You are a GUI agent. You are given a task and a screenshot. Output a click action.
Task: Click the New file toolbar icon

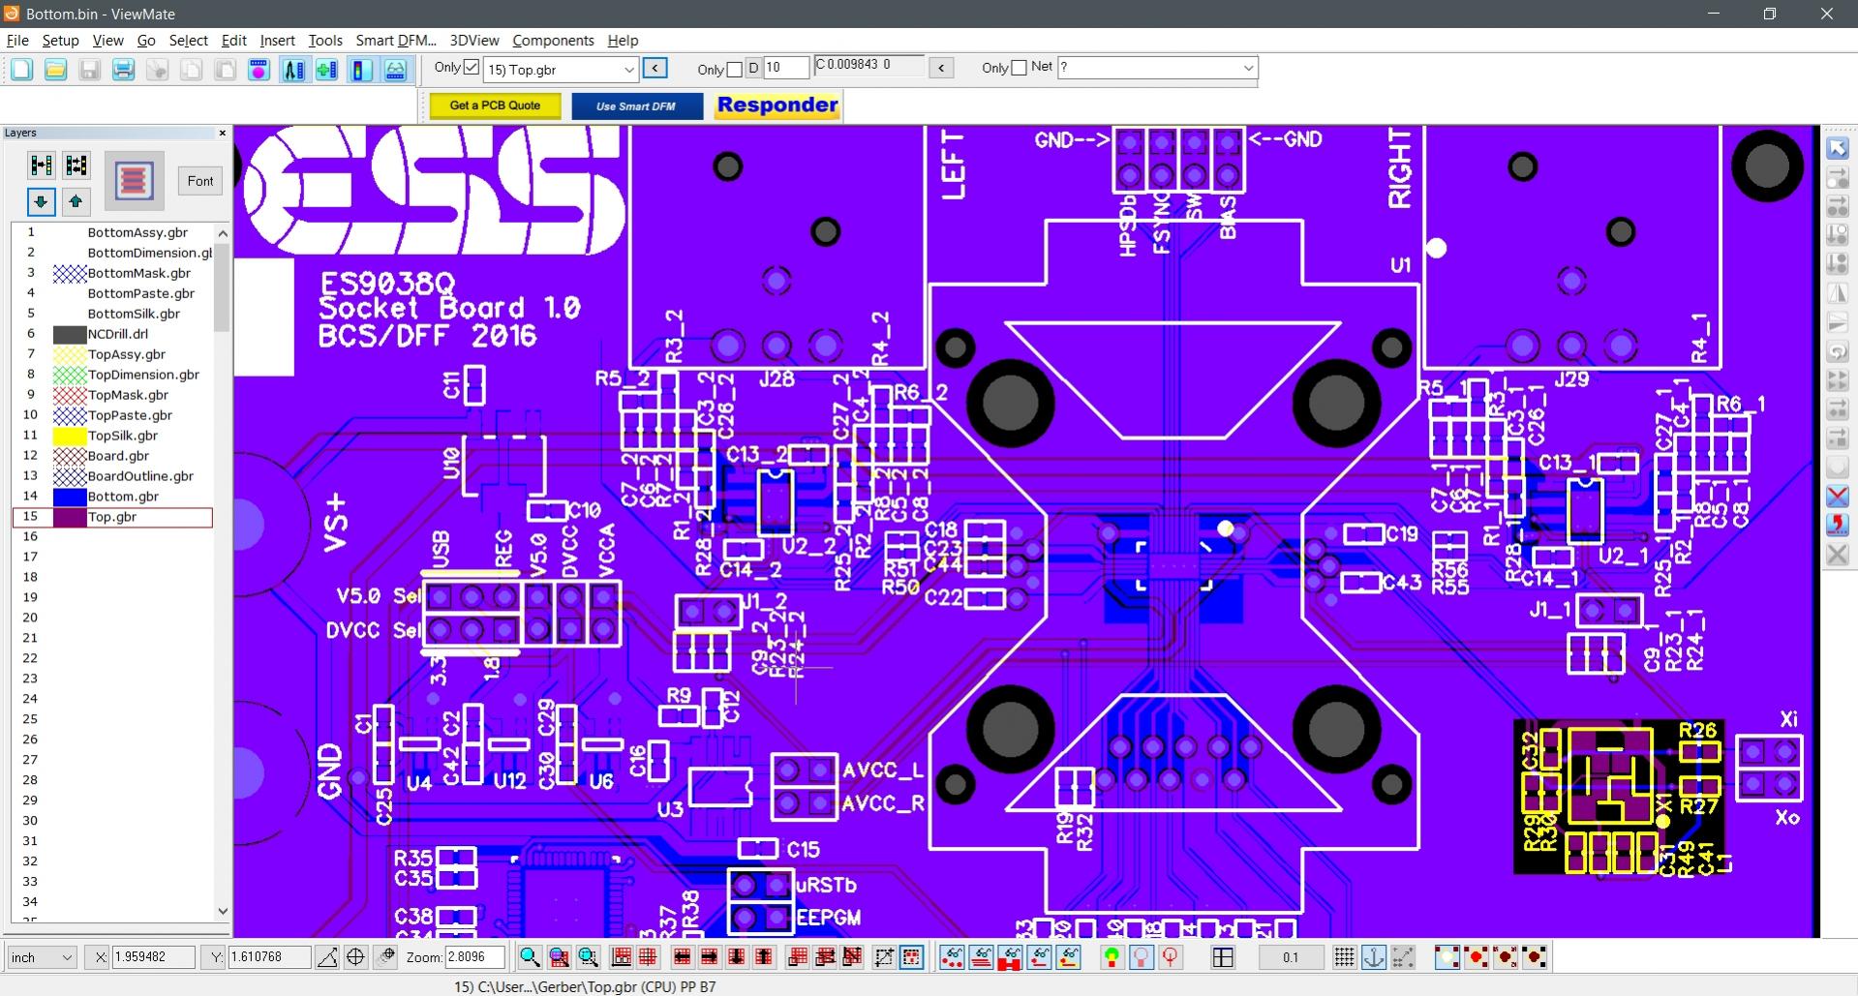pos(21,70)
